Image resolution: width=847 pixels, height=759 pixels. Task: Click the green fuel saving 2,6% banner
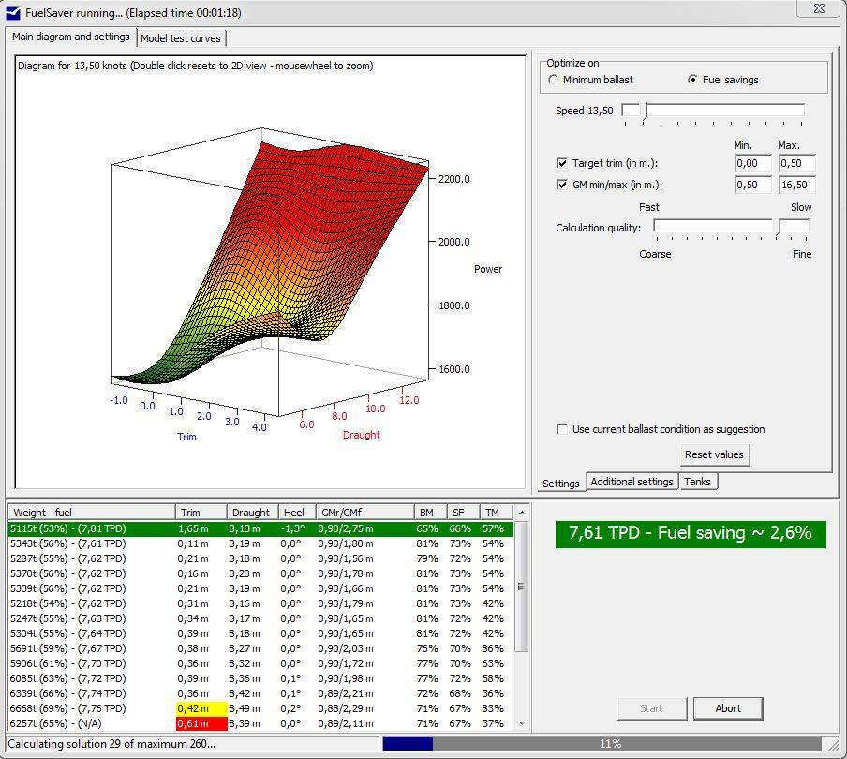coord(691,534)
